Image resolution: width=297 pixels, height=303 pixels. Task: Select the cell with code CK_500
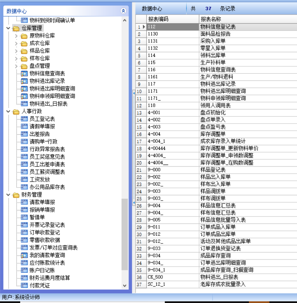pyautogui.click(x=173, y=277)
